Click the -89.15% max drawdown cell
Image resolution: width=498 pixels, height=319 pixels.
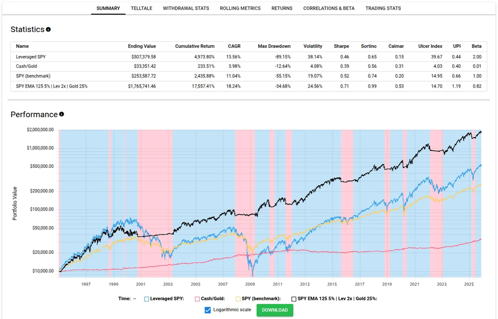pyautogui.click(x=283, y=57)
